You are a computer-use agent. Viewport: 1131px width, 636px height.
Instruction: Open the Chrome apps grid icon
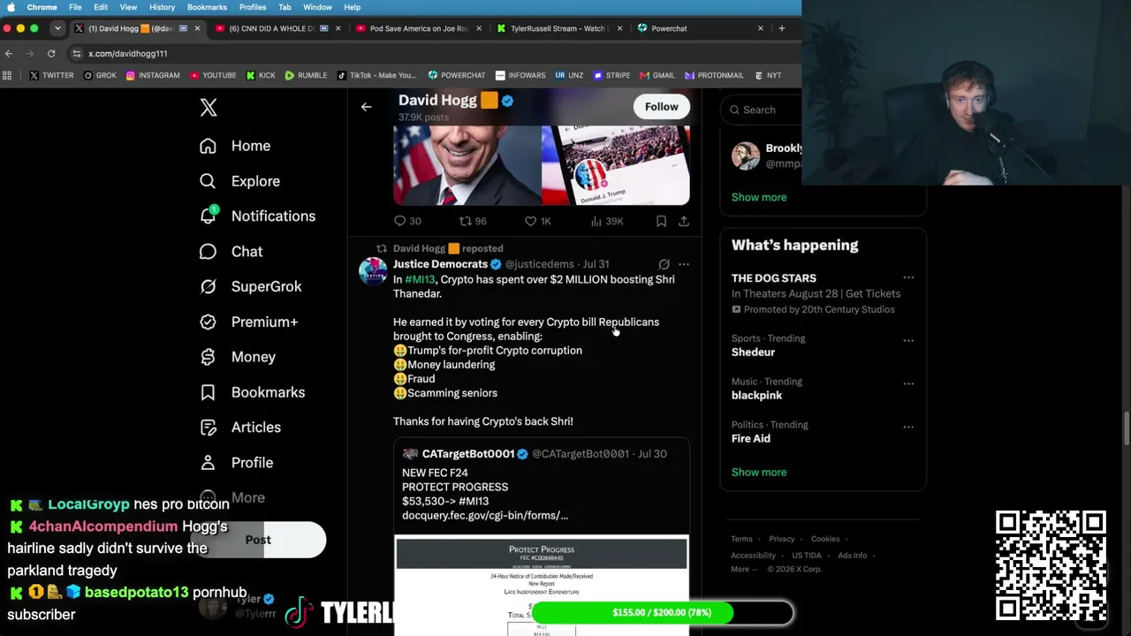click(x=8, y=75)
